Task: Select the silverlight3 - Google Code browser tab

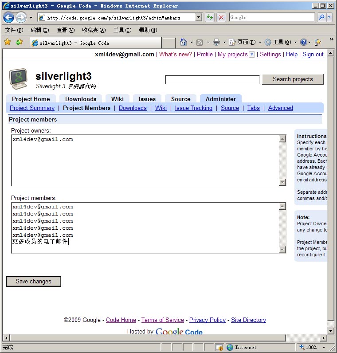Action: [x=96, y=43]
